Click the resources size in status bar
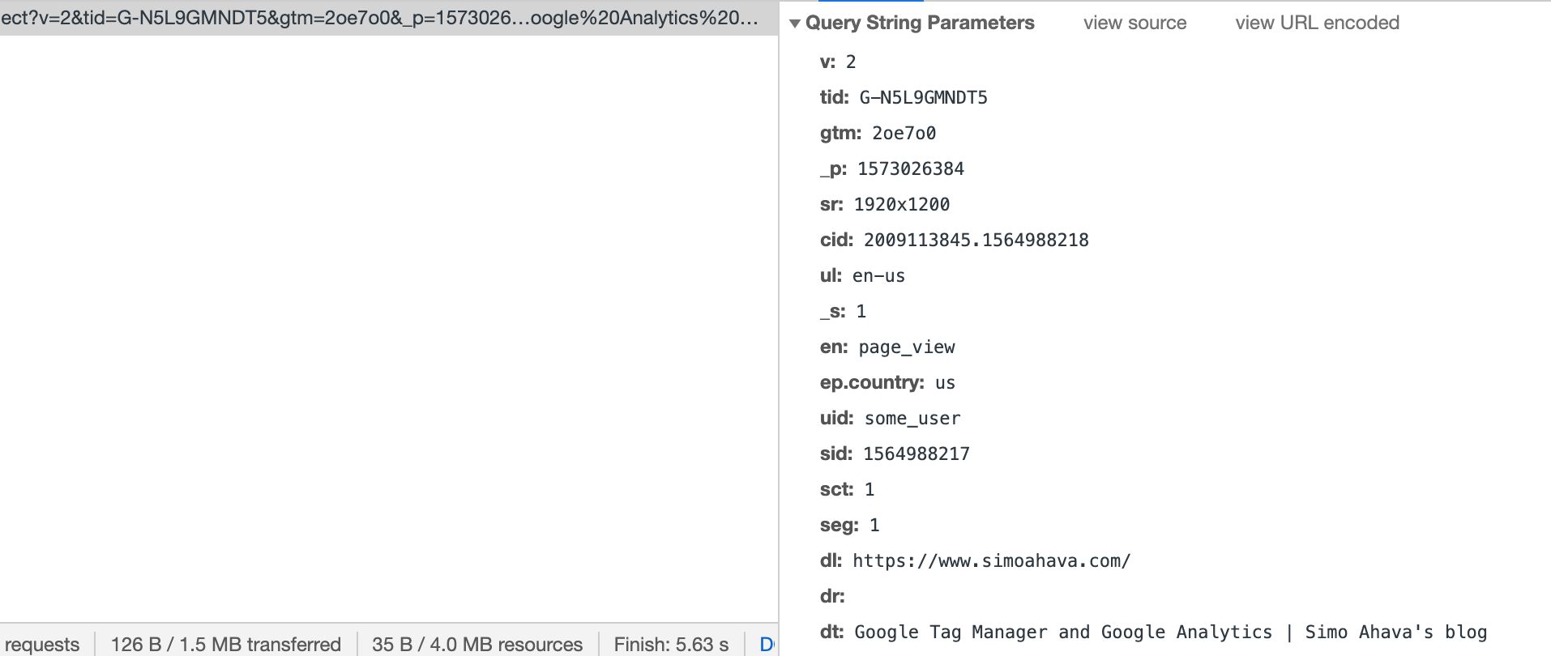1551x656 pixels. pos(476,645)
